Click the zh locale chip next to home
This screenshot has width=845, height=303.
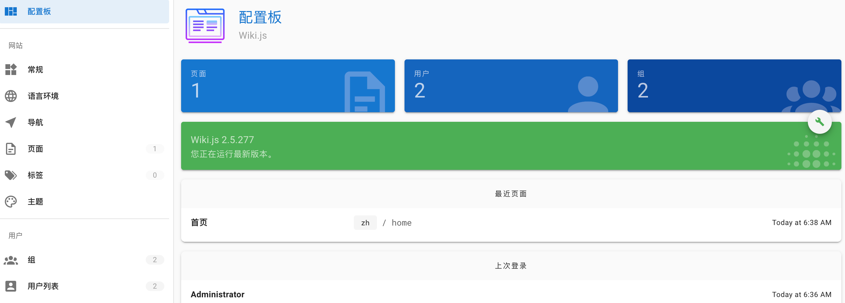pyautogui.click(x=365, y=223)
